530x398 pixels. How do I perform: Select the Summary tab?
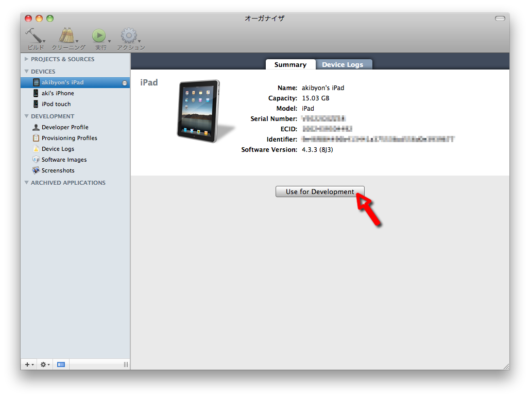[290, 64]
